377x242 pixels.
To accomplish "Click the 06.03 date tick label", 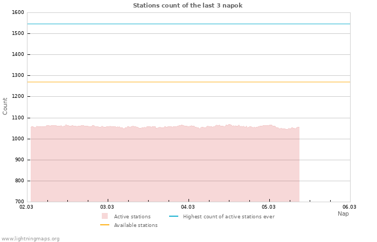I will pyautogui.click(x=350, y=207).
